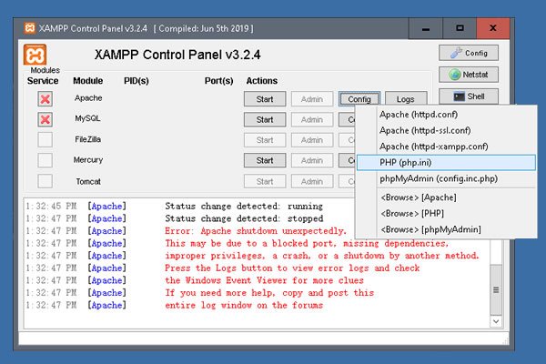546x364 pixels.
Task: Toggle the Mercury service checkbox
Action: click(x=45, y=160)
